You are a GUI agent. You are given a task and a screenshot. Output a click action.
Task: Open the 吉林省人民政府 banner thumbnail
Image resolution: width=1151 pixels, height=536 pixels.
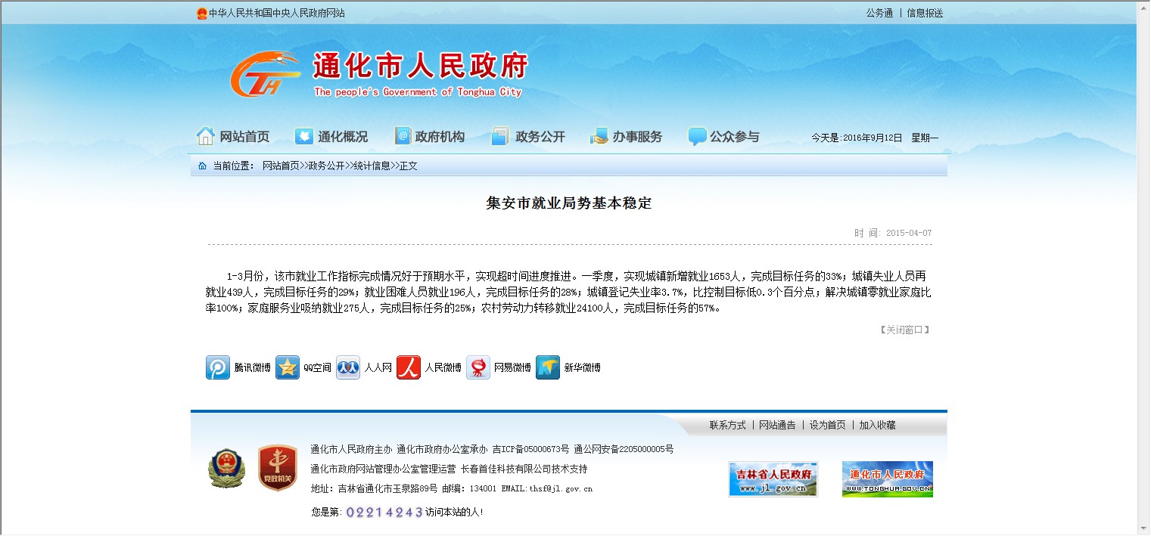(773, 479)
